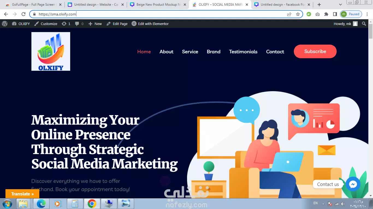Screen dimensions: 373x209
Task: Open the Extensions puzzle icon
Action: click(326, 14)
